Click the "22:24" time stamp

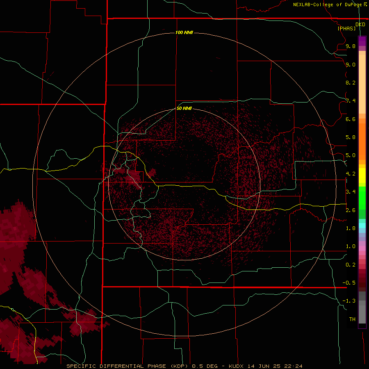[x=294, y=366]
